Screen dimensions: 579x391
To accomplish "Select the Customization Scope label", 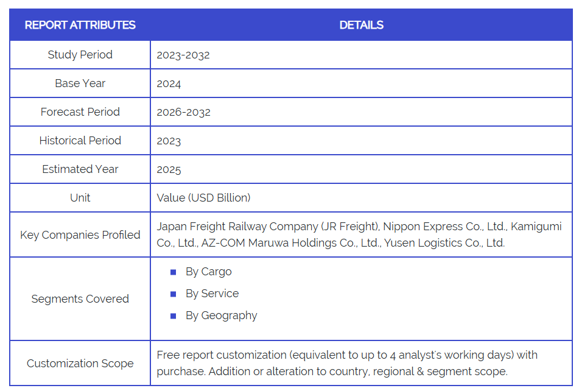I will pyautogui.click(x=80, y=364).
